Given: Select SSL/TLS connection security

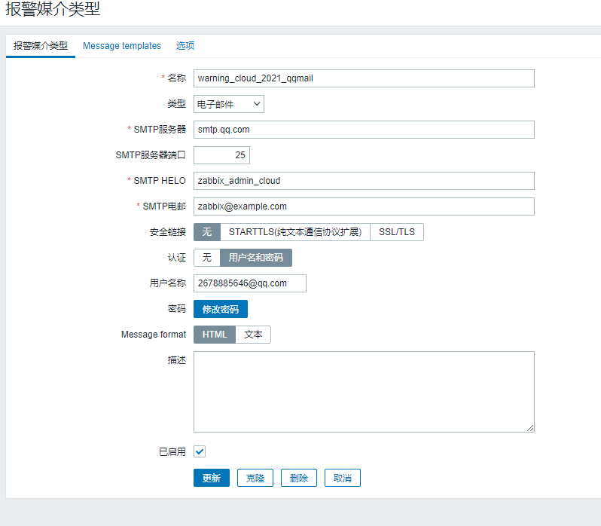Looking at the screenshot, I should click(397, 232).
